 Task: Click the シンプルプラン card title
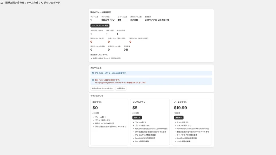point(139,102)
